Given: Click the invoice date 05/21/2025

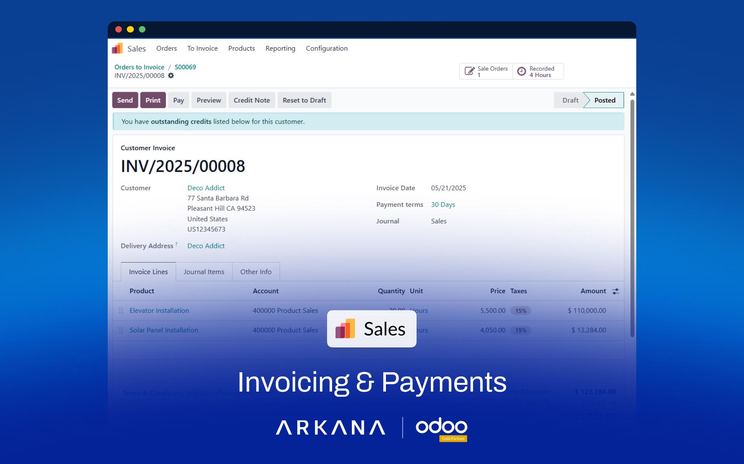Looking at the screenshot, I should pyautogui.click(x=448, y=188).
